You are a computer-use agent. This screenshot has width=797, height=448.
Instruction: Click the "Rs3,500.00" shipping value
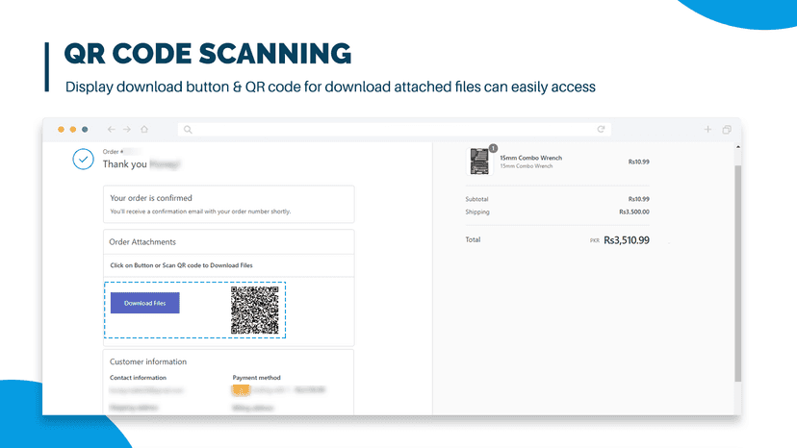click(633, 212)
